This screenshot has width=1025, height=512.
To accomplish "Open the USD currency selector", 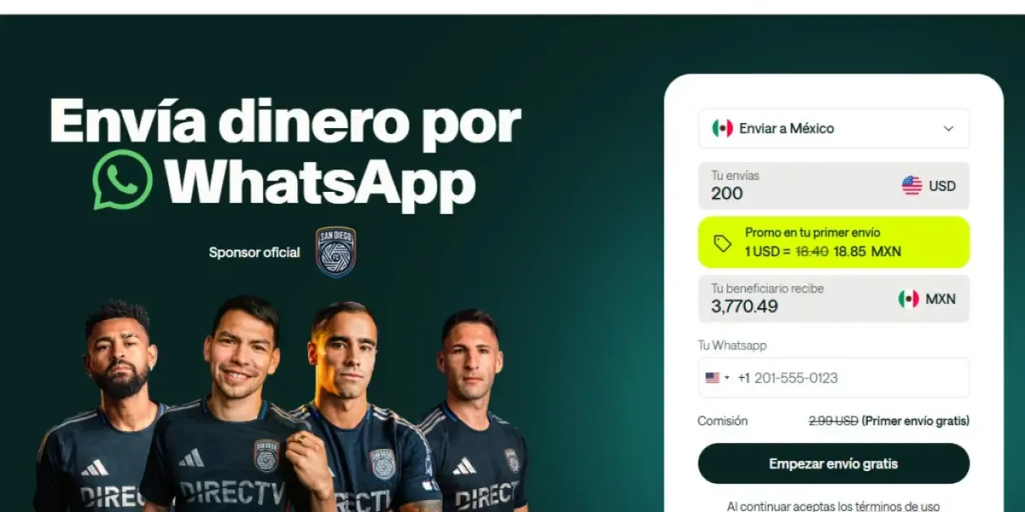I will coord(928,186).
